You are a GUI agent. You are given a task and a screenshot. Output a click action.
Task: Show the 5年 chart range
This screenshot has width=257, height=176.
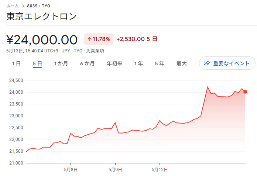(160, 63)
